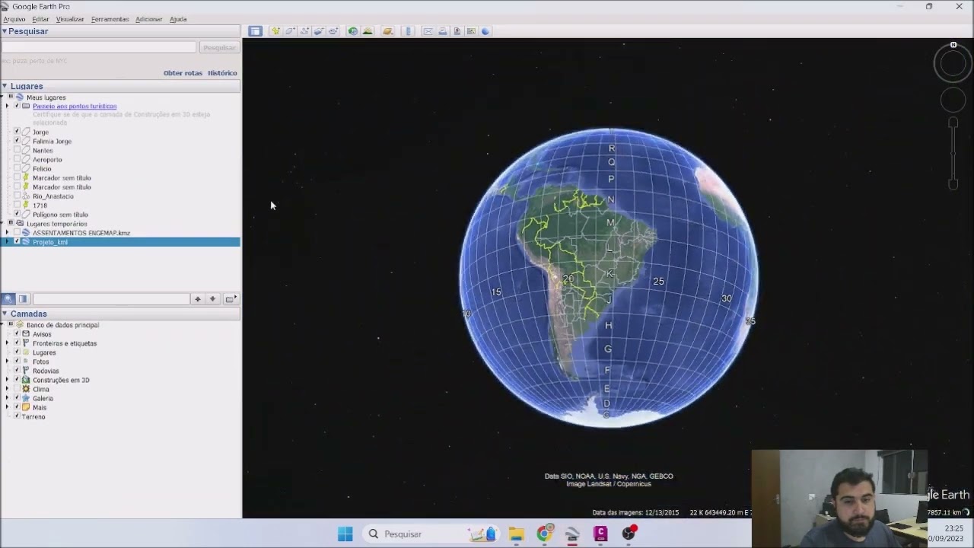Click the add folder icon in Places
The height and width of the screenshot is (548, 974).
point(230,299)
